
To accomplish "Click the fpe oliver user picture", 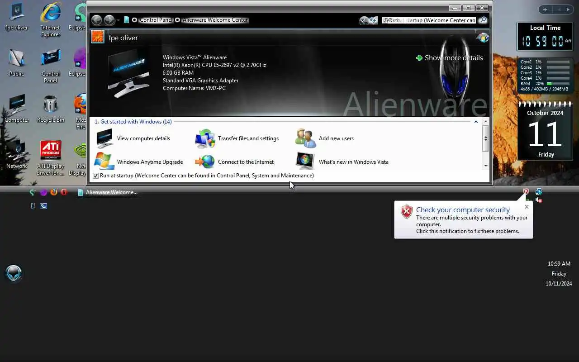I will 98,37.
